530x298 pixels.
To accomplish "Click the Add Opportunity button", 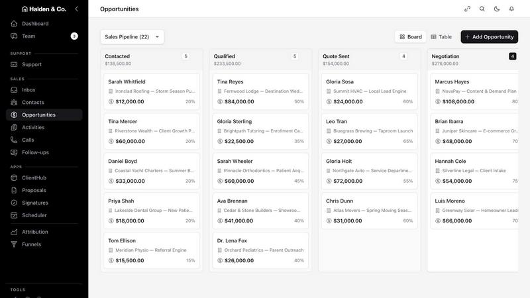I will (x=489, y=37).
